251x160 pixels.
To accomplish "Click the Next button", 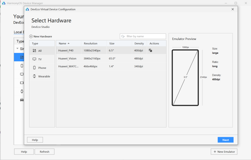I will (x=226, y=140).
